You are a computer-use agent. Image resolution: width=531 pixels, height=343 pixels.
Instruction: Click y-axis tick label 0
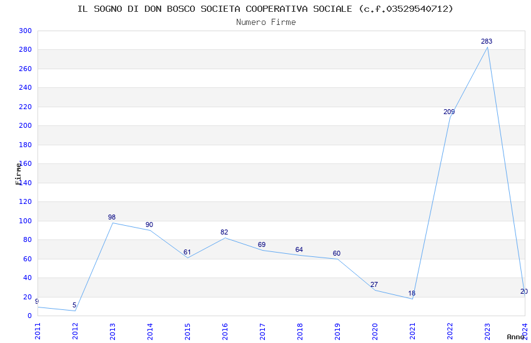tap(29, 316)
